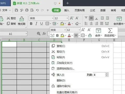This screenshot has height=94, width=125.
Task: Click mini toolbar 合并 button
Action: pyautogui.click(x=98, y=33)
